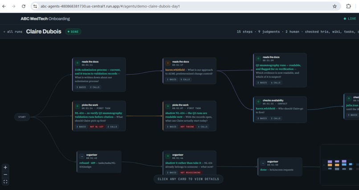Click '1 BASIS' chip on the 08:51:17 card
The height and width of the screenshot is (190, 359).
(x=171, y=80)
